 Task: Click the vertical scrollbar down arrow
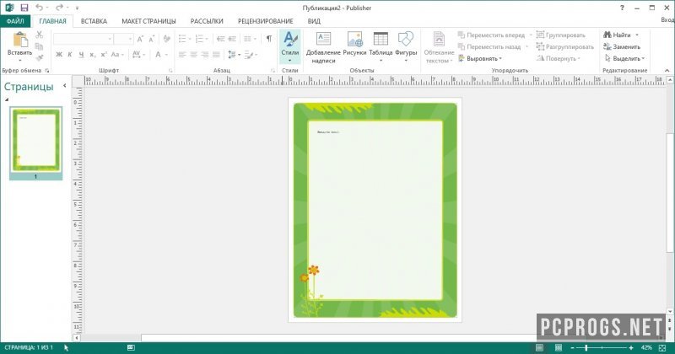670,311
